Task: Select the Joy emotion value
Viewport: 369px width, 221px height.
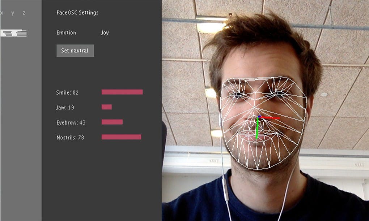Action: (x=105, y=32)
